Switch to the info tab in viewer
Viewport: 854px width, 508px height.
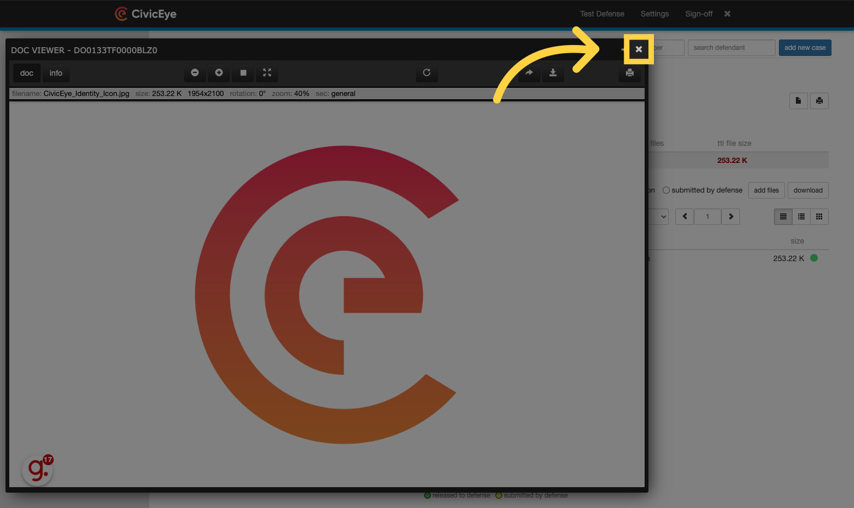[56, 73]
